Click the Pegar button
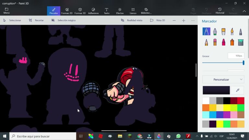This screenshot has height=140, width=249. 193,11
